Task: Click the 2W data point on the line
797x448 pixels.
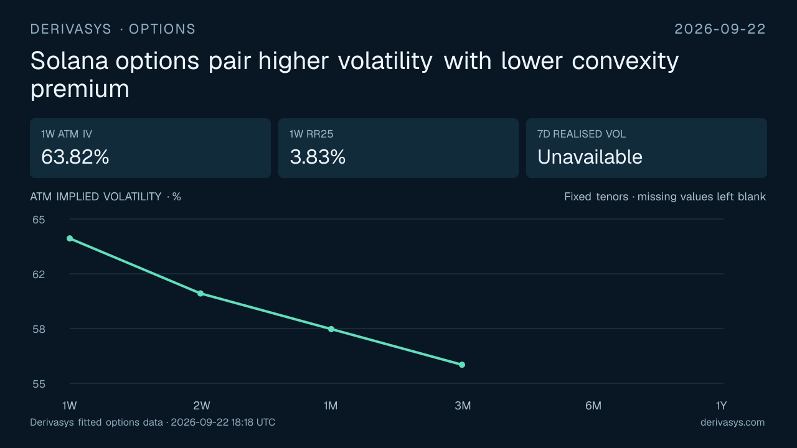Action: coord(200,293)
